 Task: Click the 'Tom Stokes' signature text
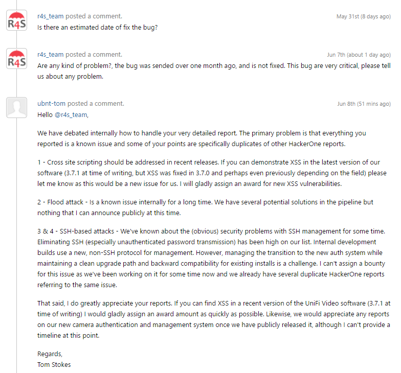54,364
